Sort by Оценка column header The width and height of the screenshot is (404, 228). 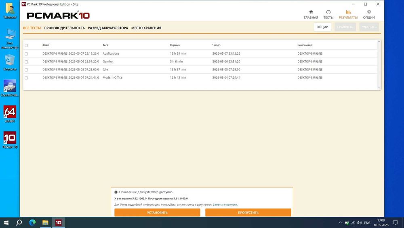click(x=175, y=45)
